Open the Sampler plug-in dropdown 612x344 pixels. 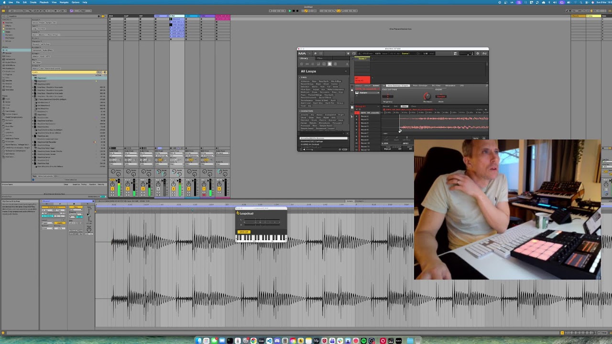click(379, 93)
